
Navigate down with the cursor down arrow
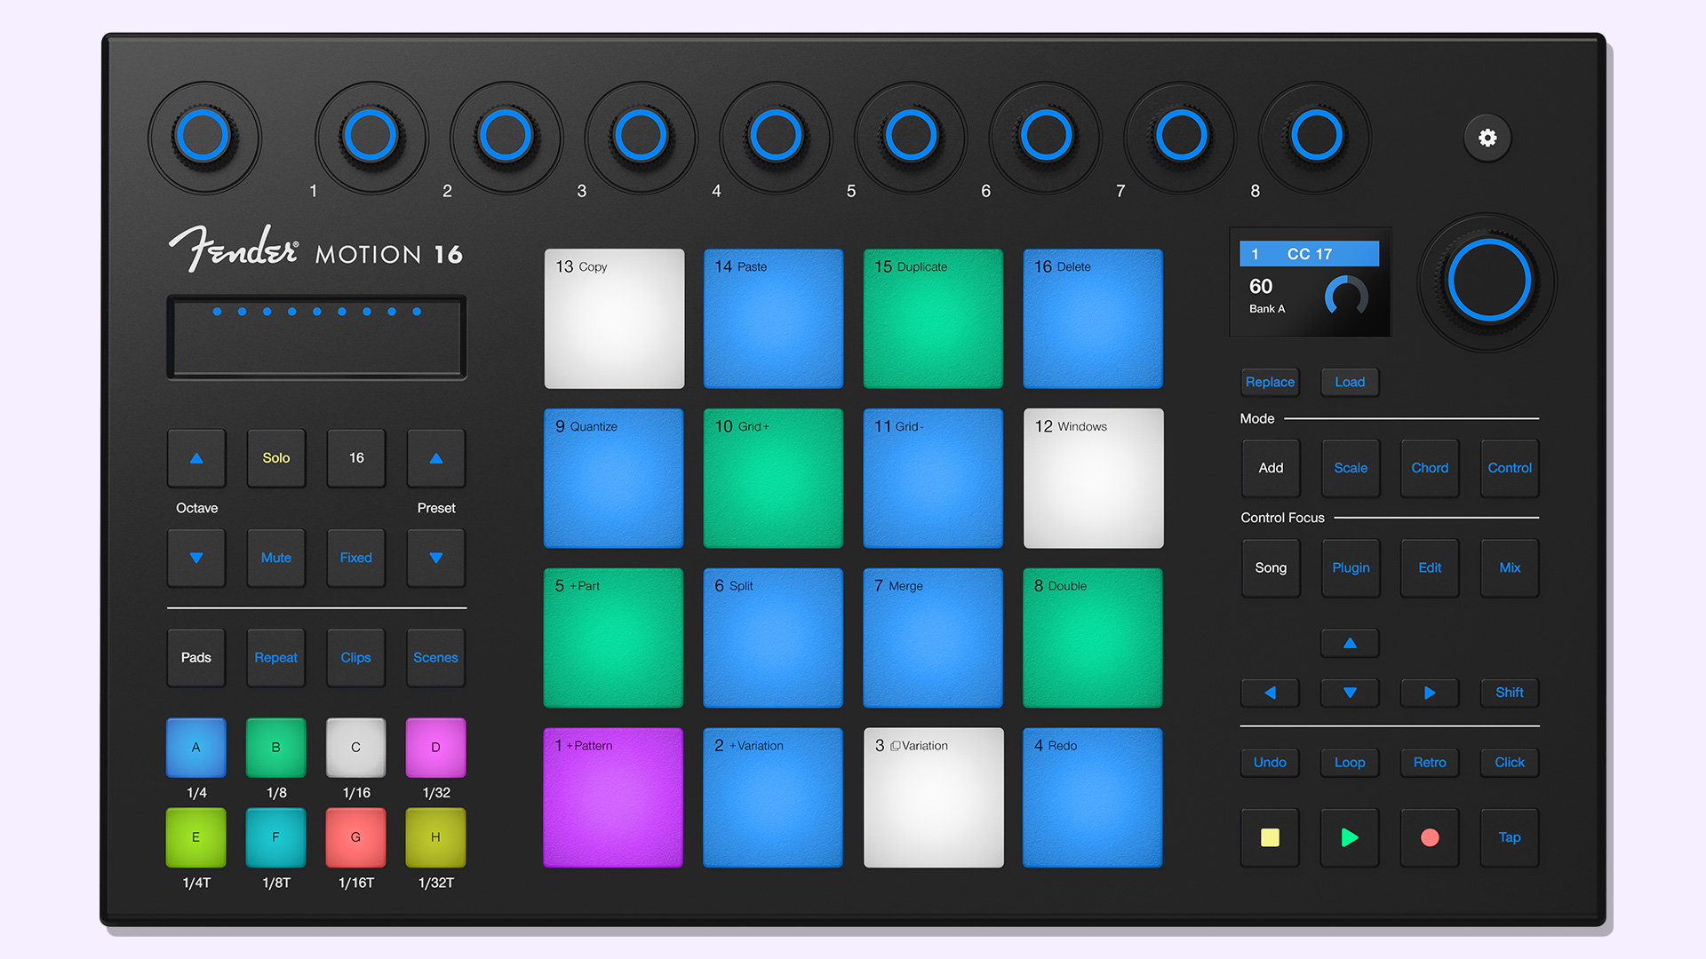pyautogui.click(x=1350, y=693)
